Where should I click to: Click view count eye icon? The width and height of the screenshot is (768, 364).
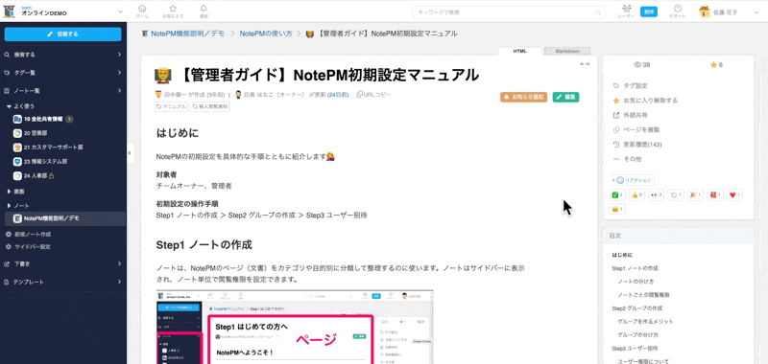[637, 64]
